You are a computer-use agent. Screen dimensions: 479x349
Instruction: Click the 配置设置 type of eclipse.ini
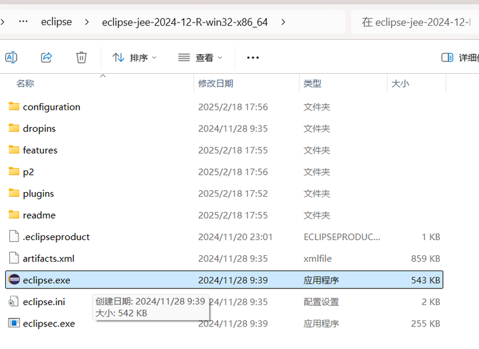321,302
